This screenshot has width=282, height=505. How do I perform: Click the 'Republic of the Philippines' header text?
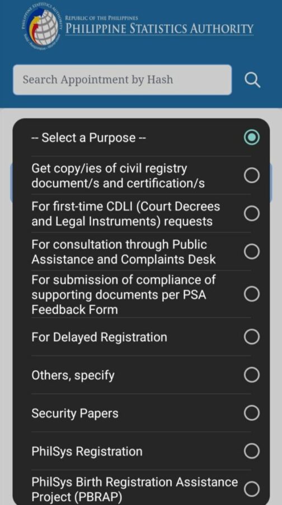[x=101, y=18]
